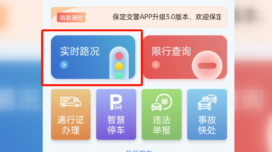This screenshot has width=272, height=152.
Task: Click the blue arrow under 实时路况
Action: coord(64,65)
